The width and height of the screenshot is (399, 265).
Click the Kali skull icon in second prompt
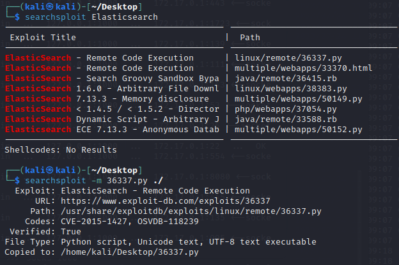(x=50, y=170)
